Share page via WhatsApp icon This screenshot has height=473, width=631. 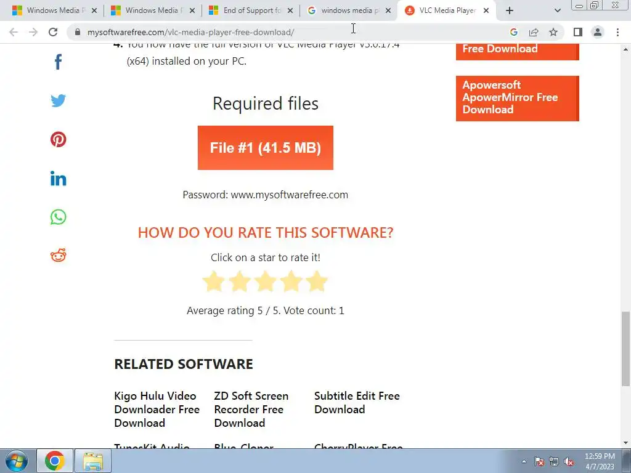click(59, 217)
